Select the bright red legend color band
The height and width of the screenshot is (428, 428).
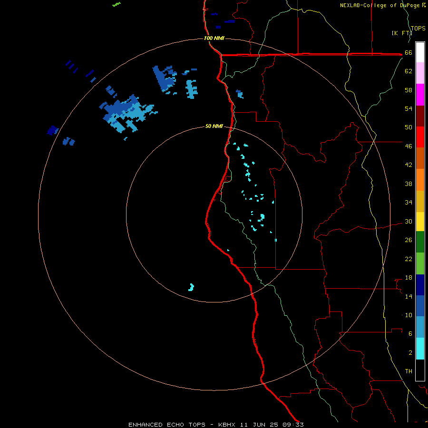coord(420,137)
